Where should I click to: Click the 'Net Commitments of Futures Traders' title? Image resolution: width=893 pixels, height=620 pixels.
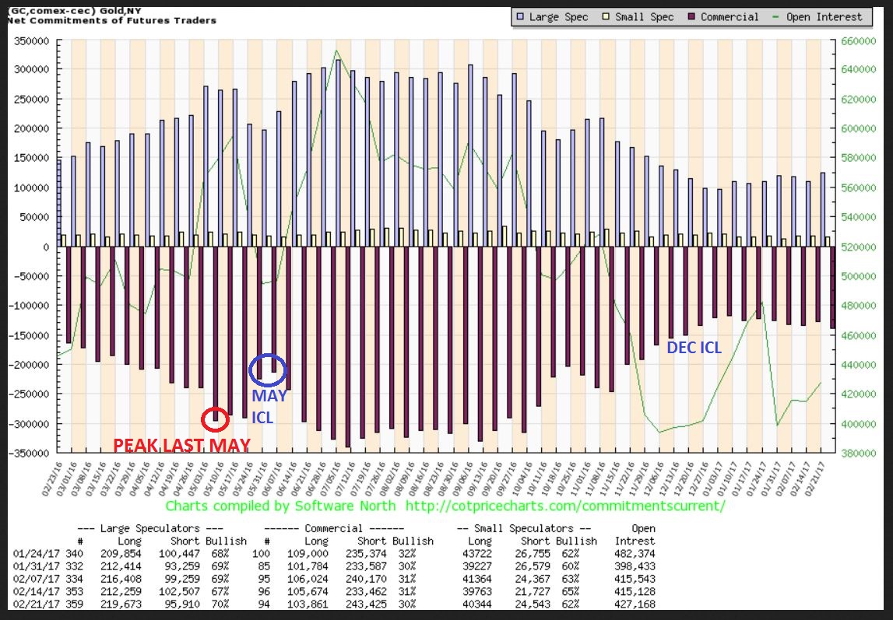[113, 20]
